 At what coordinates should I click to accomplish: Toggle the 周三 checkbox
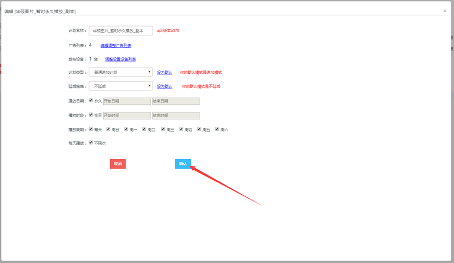tap(163, 129)
